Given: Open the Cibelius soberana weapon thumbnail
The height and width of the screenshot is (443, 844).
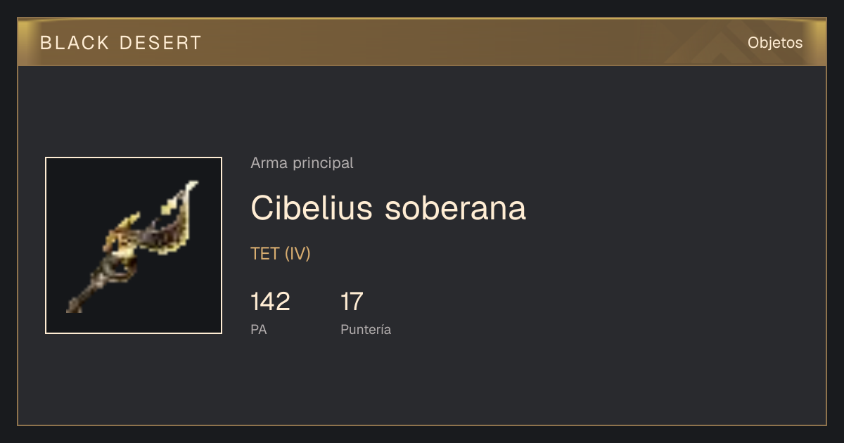Looking at the screenshot, I should tap(134, 245).
